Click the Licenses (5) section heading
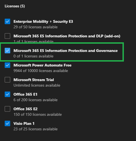 pos(15,6)
